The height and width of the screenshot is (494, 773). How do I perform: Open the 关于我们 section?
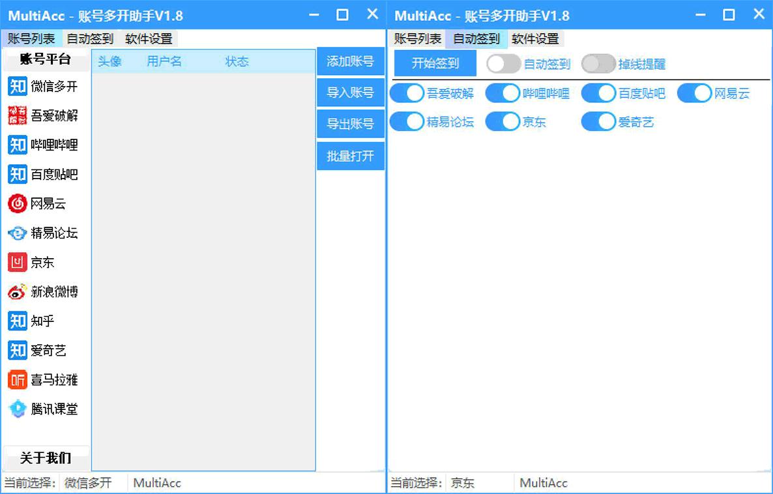[x=46, y=458]
